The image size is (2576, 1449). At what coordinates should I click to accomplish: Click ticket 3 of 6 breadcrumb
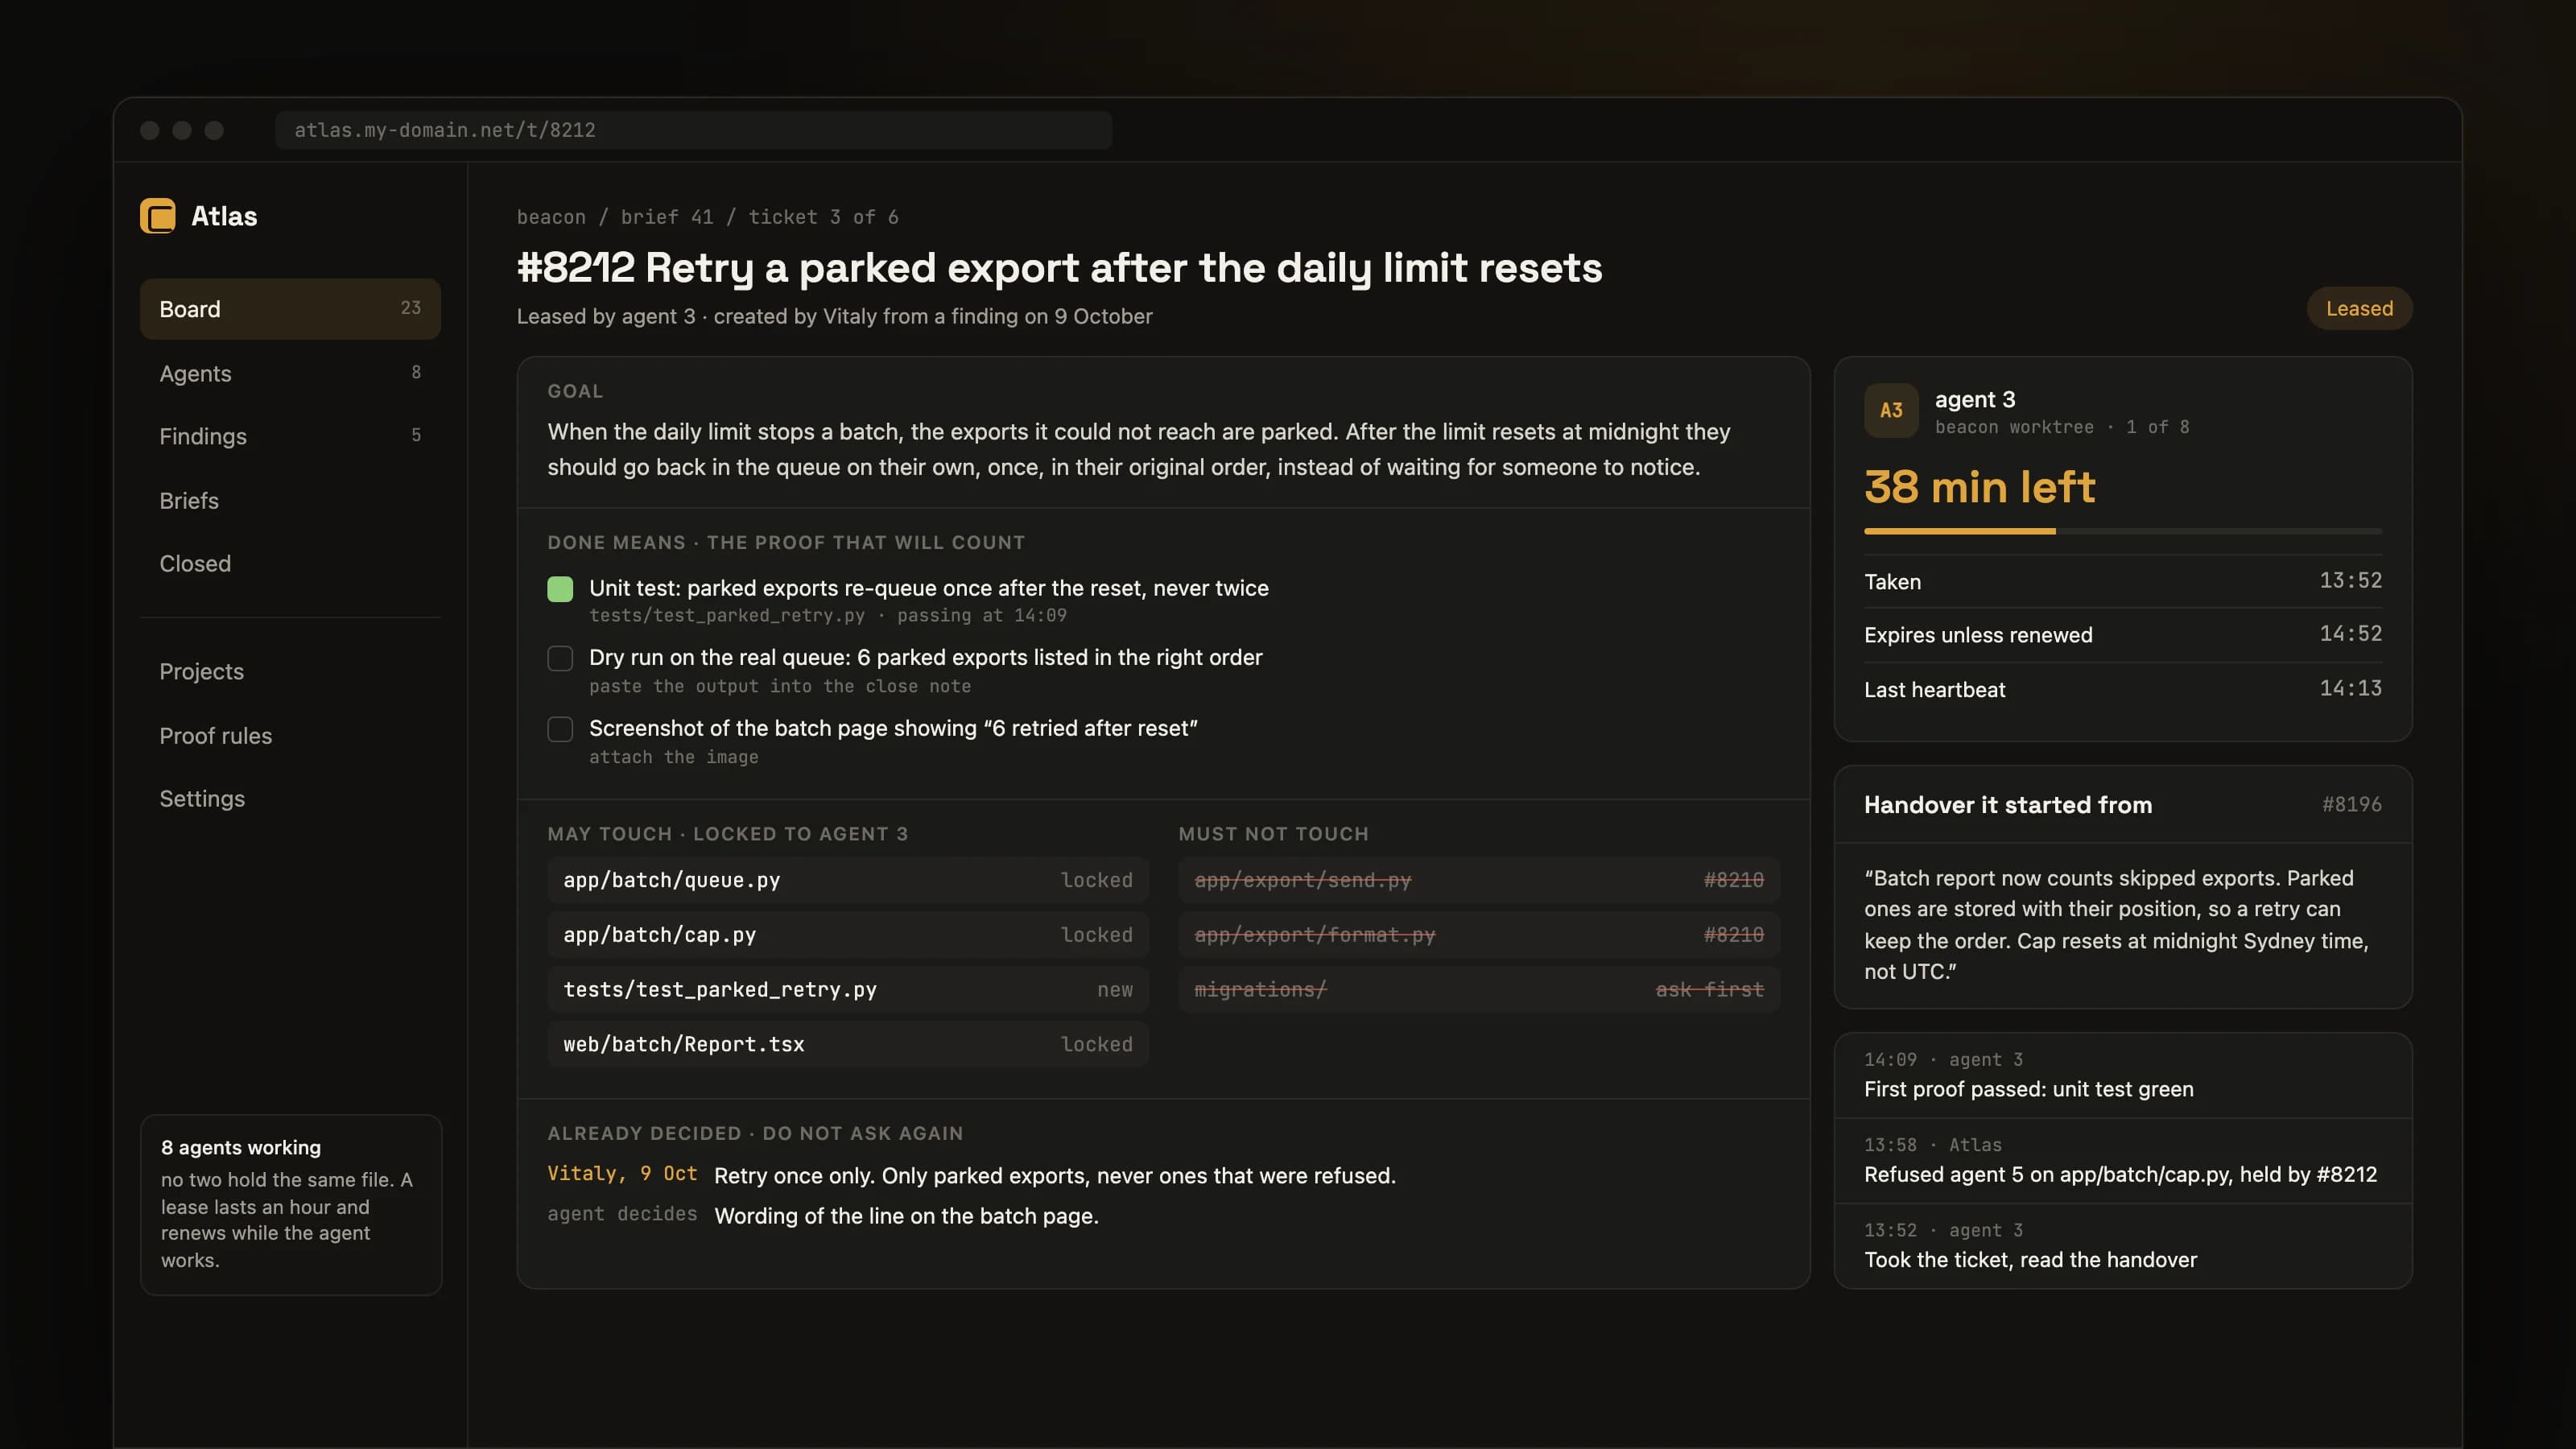pyautogui.click(x=823, y=217)
